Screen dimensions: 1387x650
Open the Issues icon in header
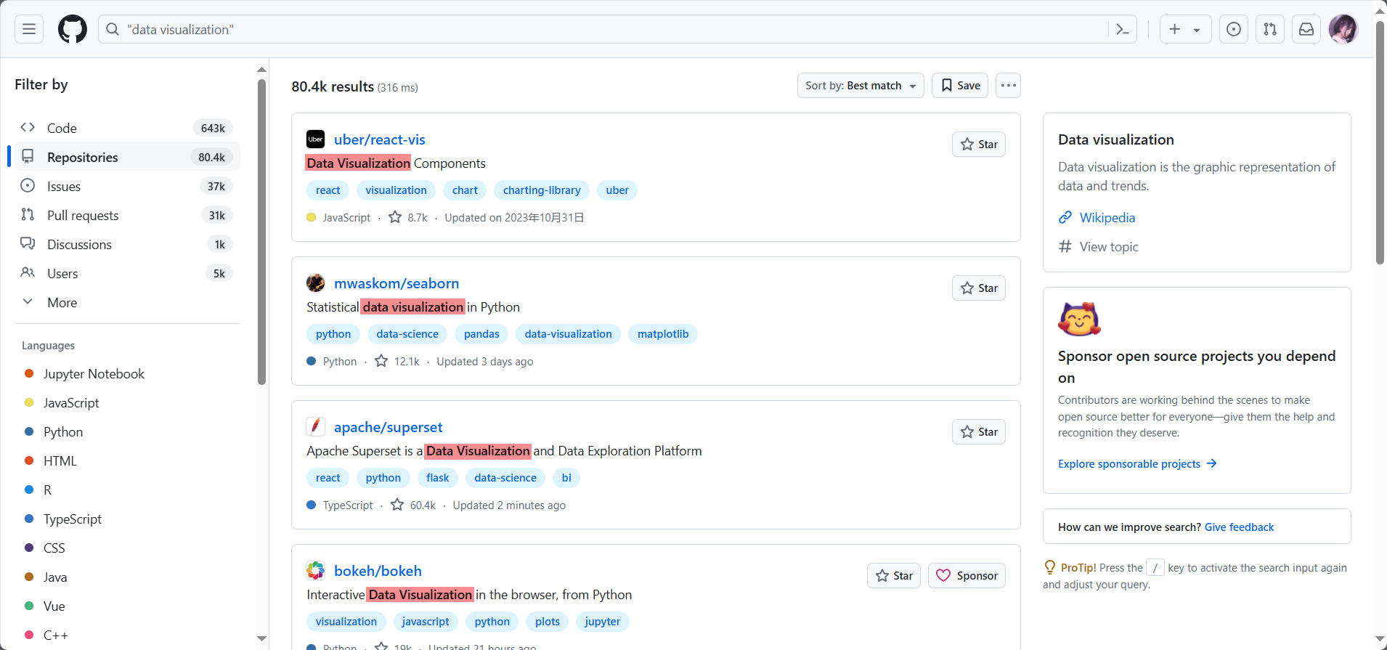coord(1234,29)
